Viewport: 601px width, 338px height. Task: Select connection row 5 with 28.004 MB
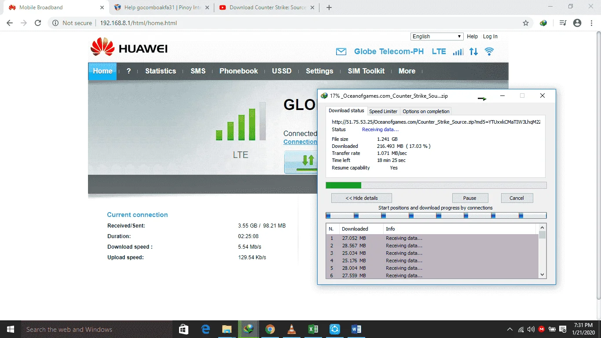click(432, 268)
